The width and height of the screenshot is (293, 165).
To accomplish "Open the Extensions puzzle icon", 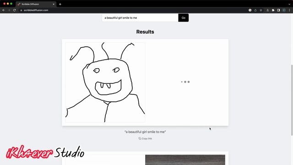I will click(273, 10).
